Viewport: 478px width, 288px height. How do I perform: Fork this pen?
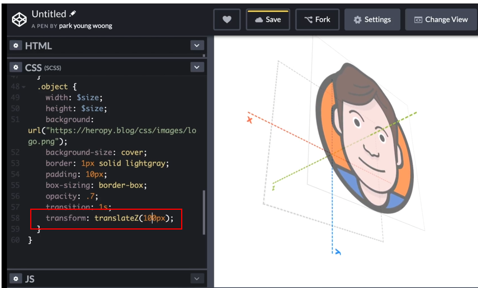pyautogui.click(x=317, y=20)
